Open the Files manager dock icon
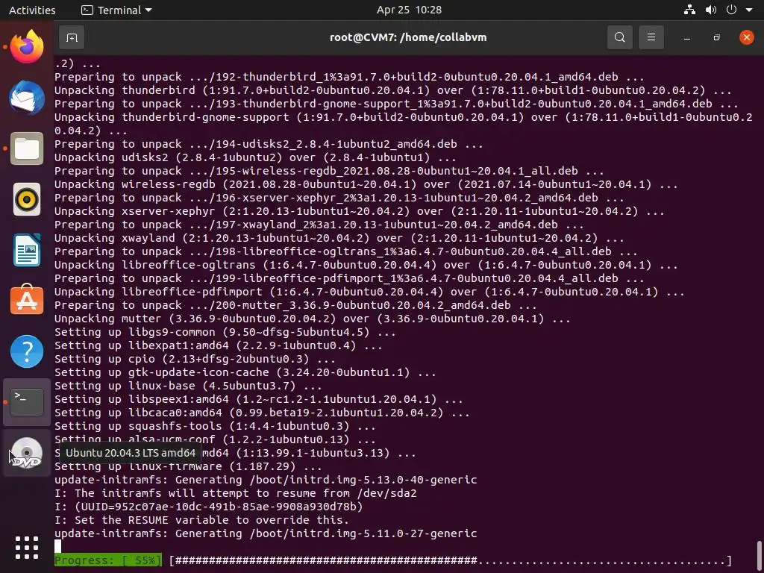 [27, 148]
